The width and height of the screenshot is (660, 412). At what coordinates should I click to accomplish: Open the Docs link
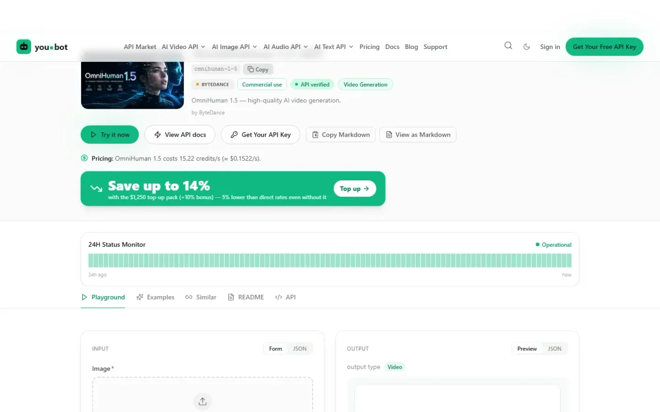392,47
